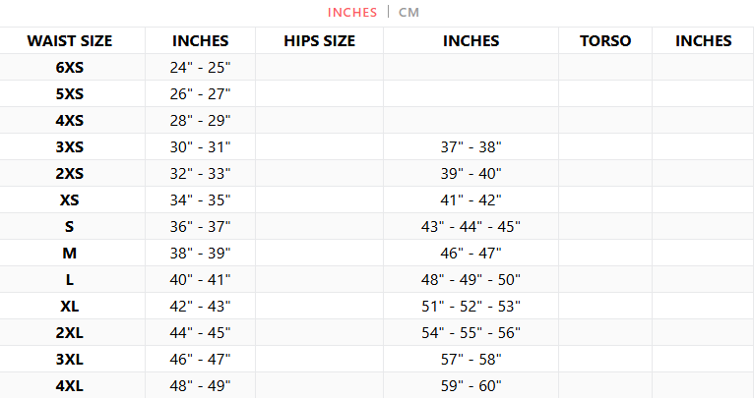The height and width of the screenshot is (398, 754).
Task: Switch units to CM
Action: 409,12
